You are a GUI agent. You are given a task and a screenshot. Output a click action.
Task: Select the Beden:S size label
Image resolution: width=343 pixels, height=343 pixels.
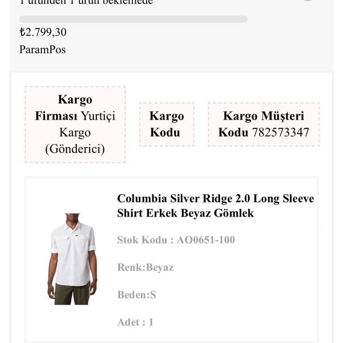click(x=137, y=295)
